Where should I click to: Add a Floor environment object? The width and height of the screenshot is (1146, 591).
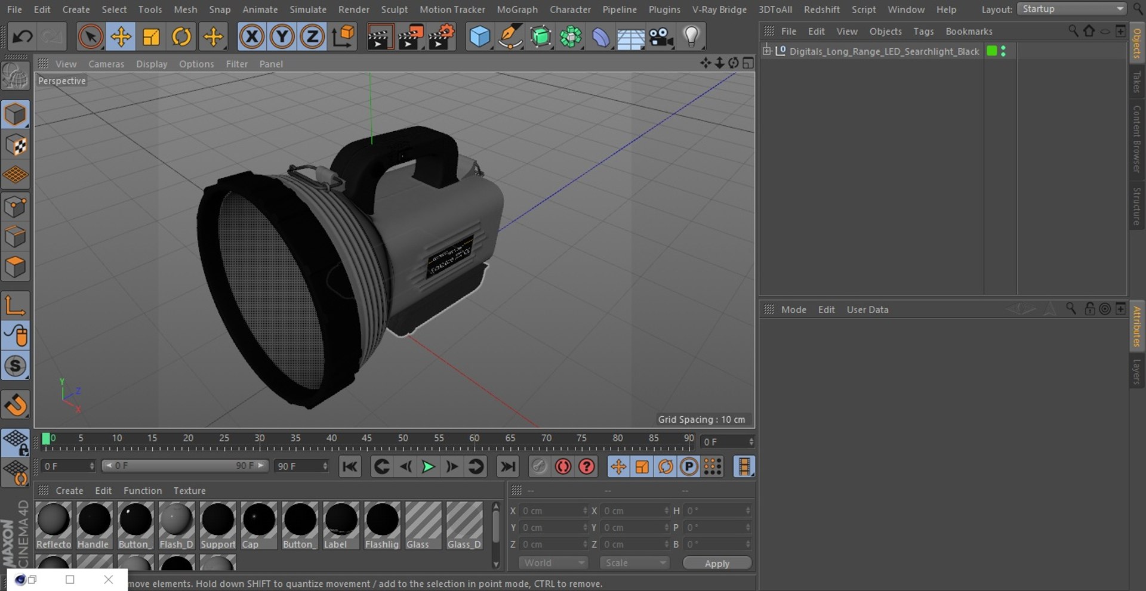click(x=630, y=37)
